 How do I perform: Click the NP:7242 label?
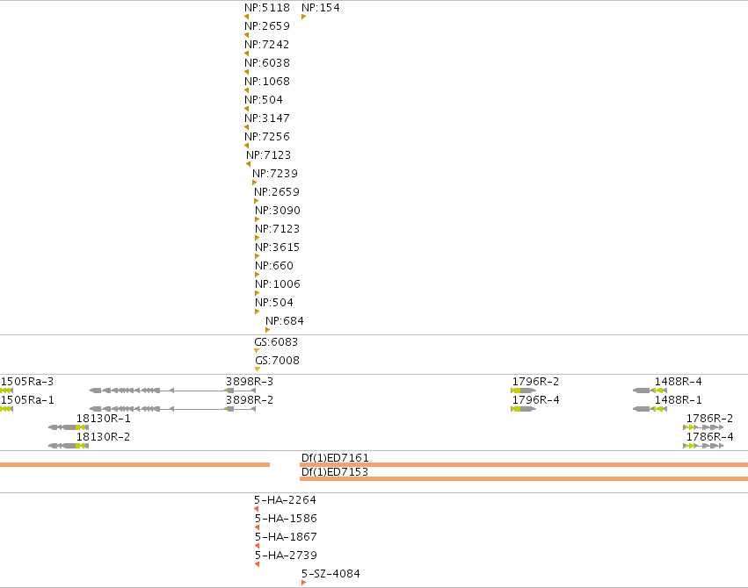[x=267, y=45]
